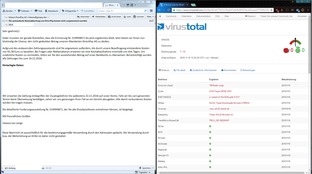Switch to the Bewertungen tab
This screenshot has height=174, width=312.
point(248,70)
